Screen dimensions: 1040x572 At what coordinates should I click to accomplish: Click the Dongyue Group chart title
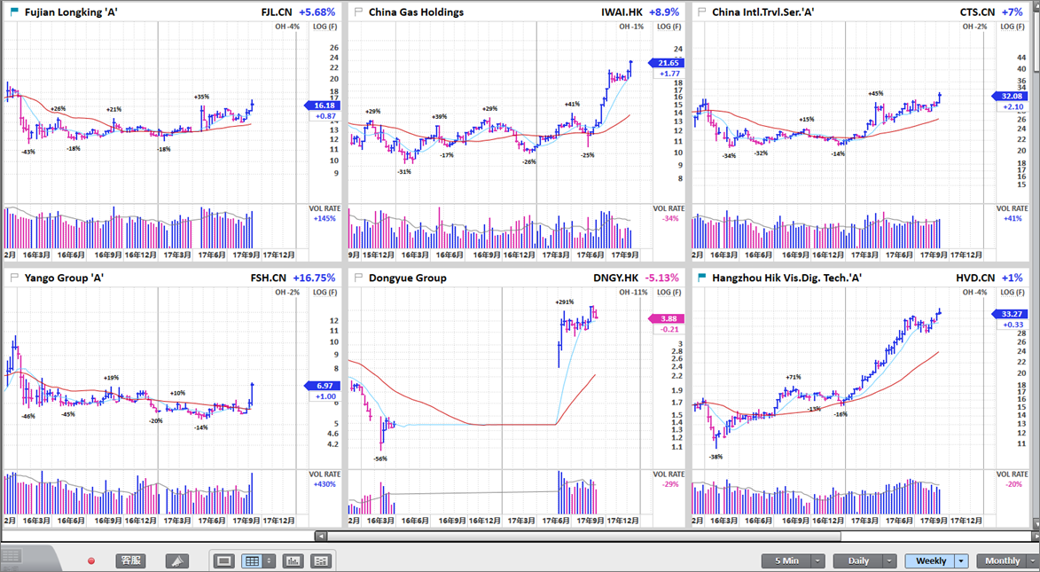coord(407,278)
